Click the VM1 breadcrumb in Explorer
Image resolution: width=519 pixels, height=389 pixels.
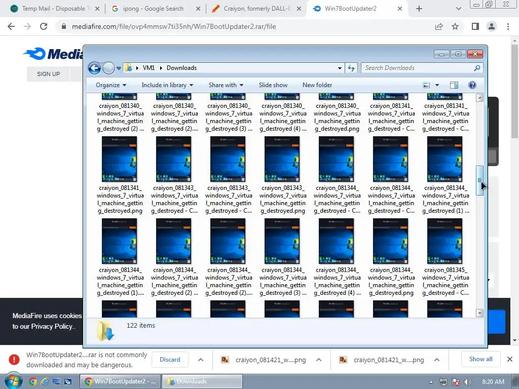pyautogui.click(x=149, y=68)
